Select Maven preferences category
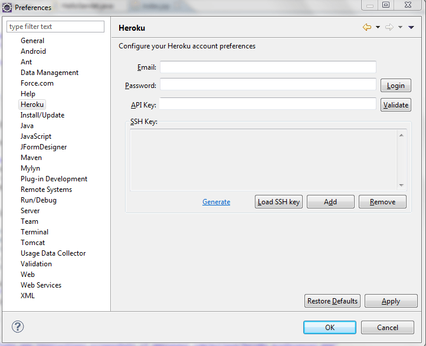This screenshot has height=346, width=426. pos(31,158)
